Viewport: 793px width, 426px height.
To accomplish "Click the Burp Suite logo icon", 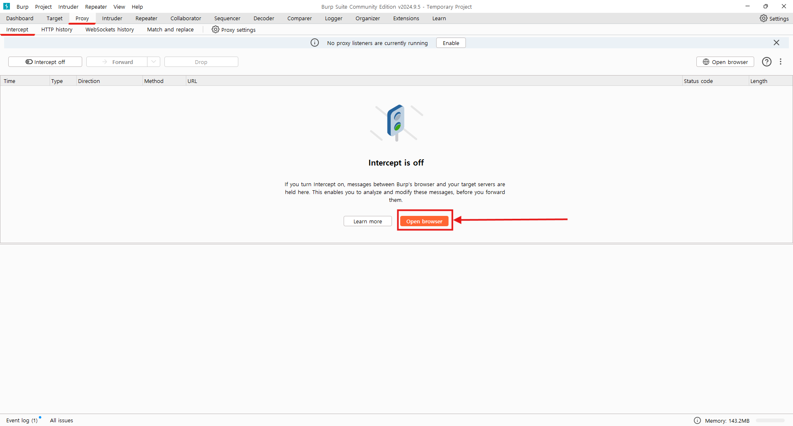I will tap(7, 6).
